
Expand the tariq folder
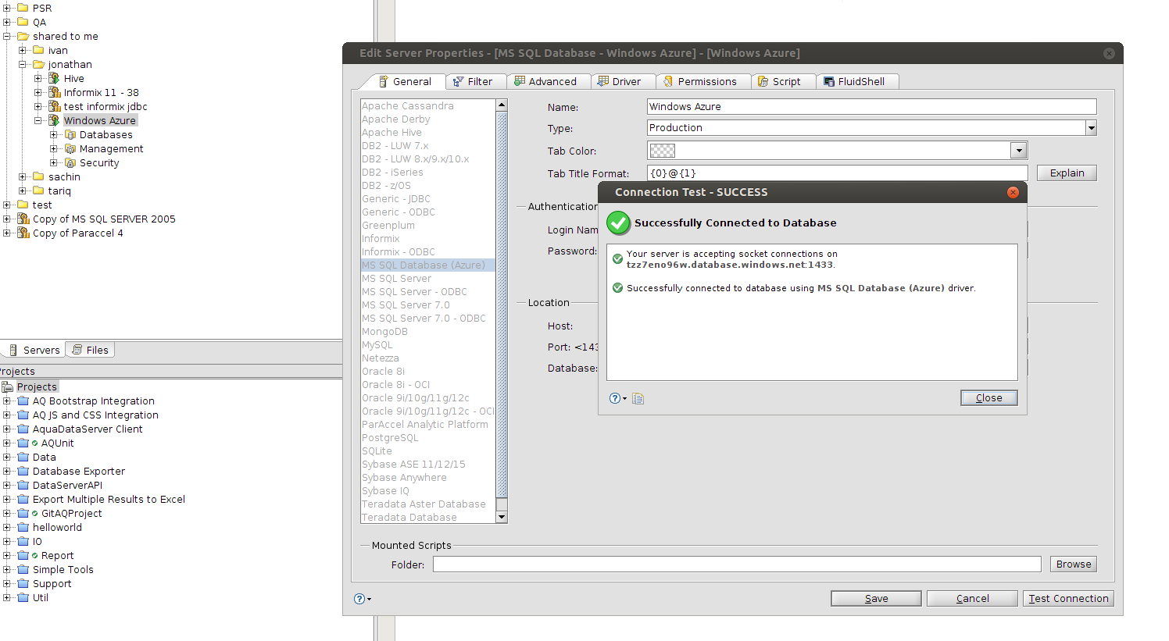coord(22,191)
